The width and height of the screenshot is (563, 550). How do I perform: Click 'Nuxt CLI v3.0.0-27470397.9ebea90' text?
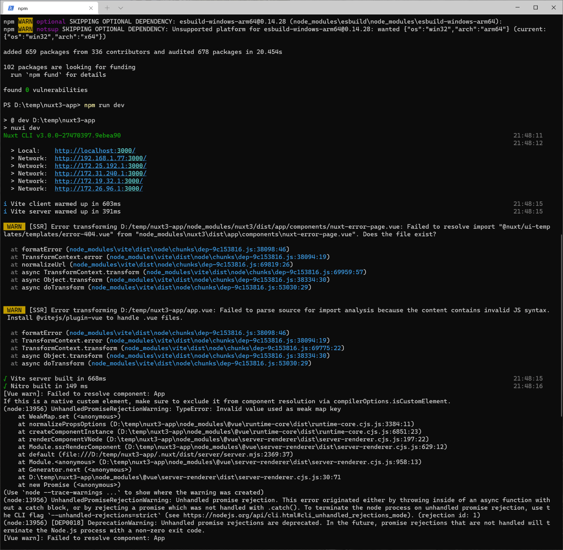tap(62, 135)
